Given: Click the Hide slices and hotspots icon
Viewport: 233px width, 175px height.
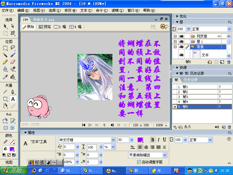Looking at the screenshot, I should pos(6,128).
